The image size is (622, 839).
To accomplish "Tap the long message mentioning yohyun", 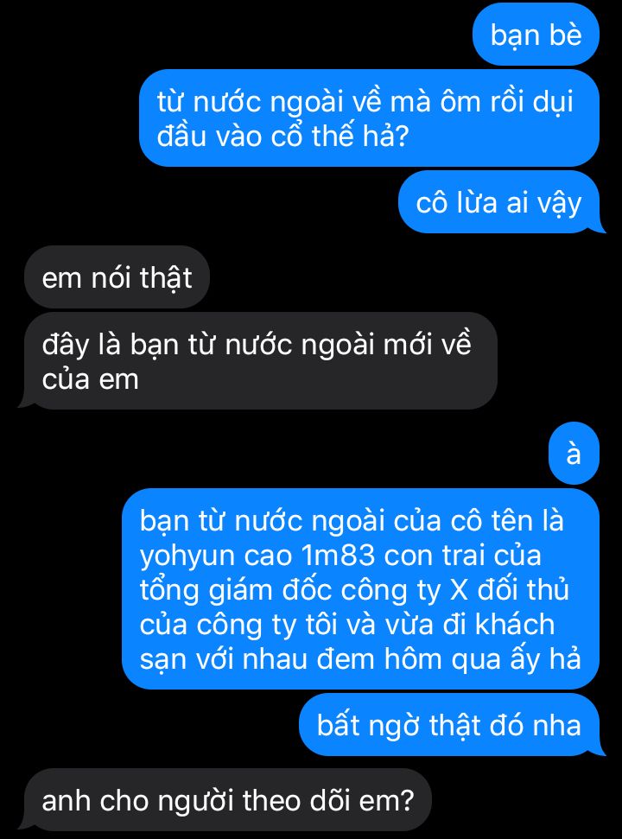I will click(360, 588).
